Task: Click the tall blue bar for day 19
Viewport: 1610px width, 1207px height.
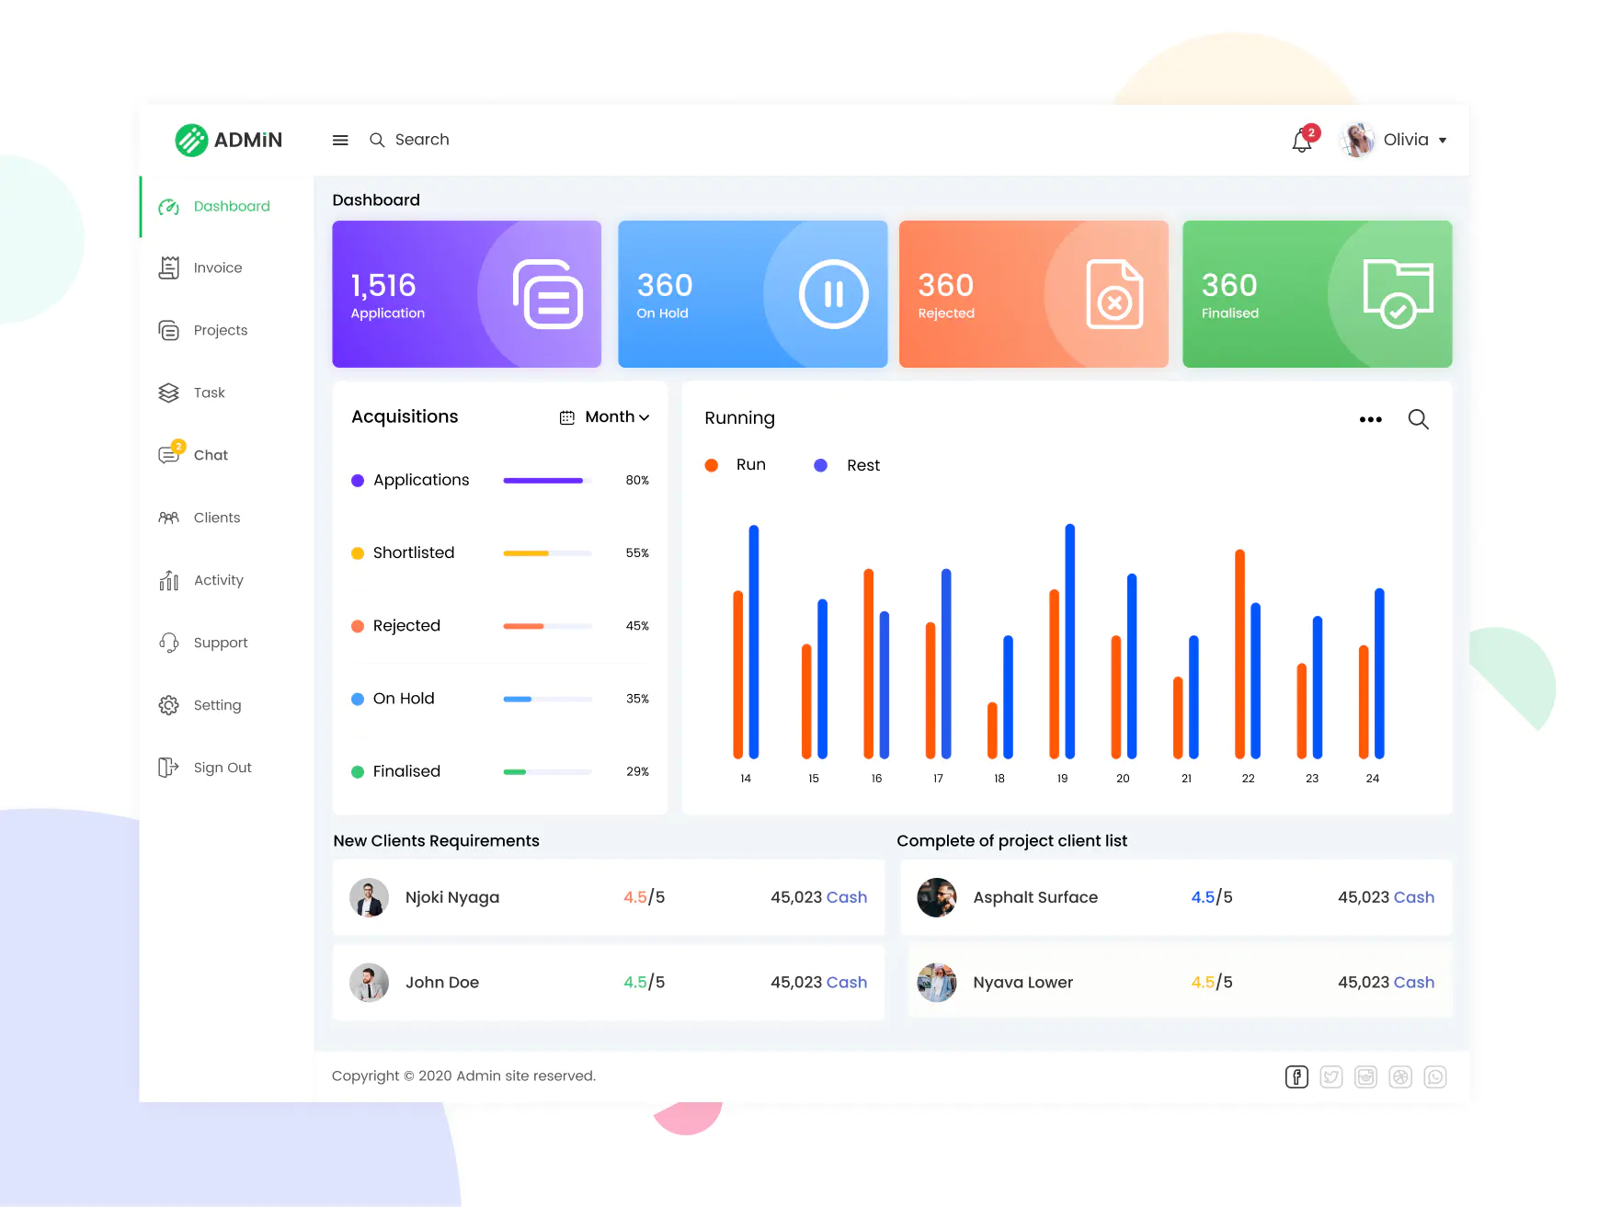Action: coord(1070,642)
